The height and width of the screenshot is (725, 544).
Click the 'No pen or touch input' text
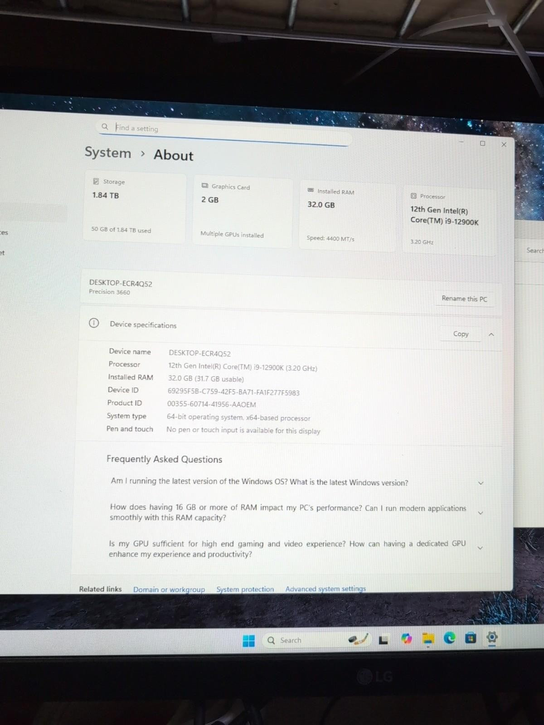click(243, 430)
